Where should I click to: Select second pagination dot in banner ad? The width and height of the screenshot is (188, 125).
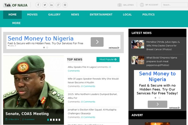pyautogui.click(x=47, y=47)
